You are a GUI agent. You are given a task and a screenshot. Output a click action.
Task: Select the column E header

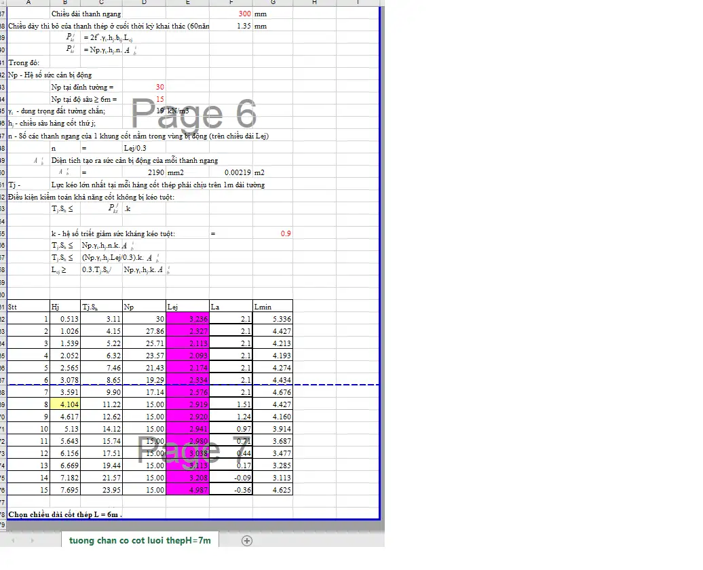click(187, 3)
